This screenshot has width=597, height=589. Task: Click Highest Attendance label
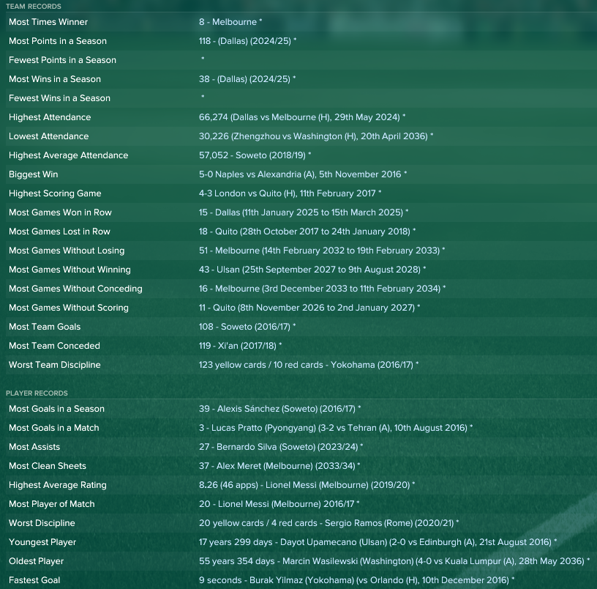pyautogui.click(x=50, y=117)
